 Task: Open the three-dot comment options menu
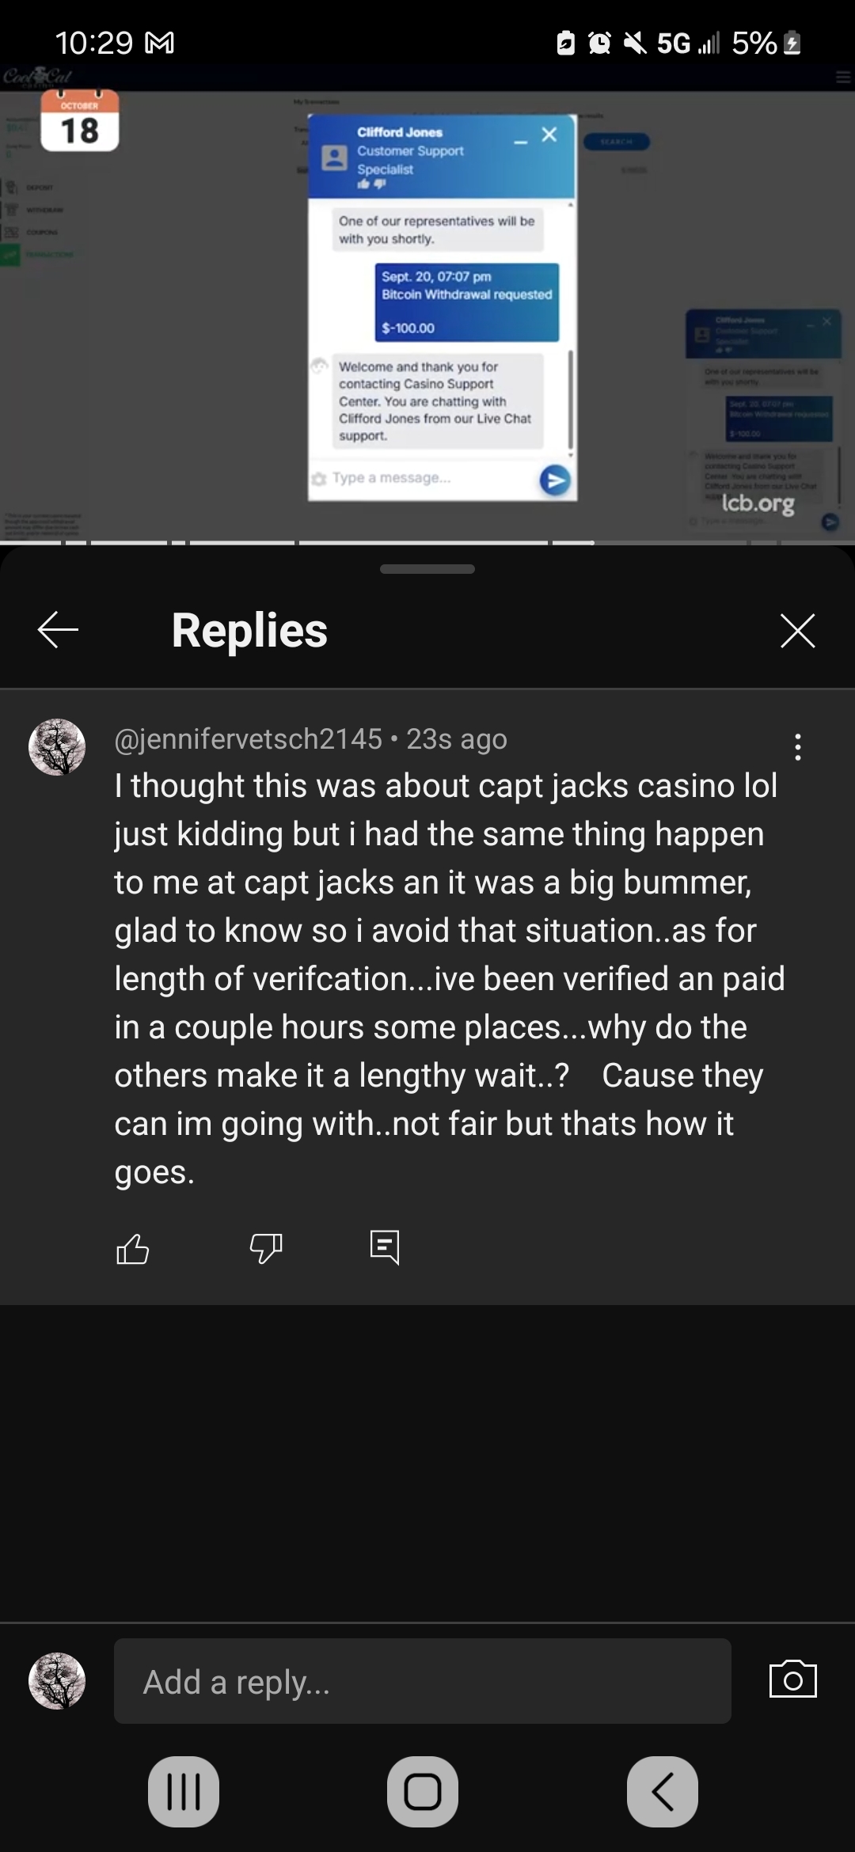point(798,747)
